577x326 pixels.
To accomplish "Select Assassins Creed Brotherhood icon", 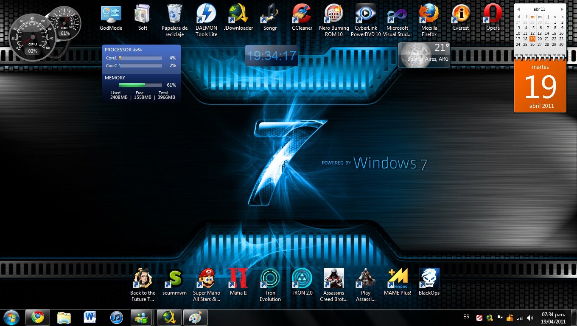I will tap(334, 285).
